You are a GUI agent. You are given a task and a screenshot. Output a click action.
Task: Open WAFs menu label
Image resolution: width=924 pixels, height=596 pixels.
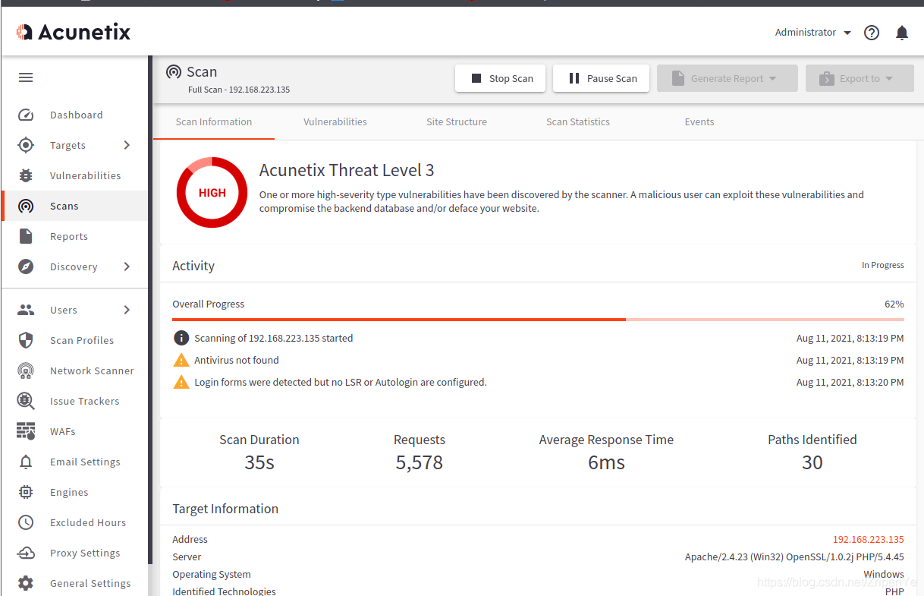[63, 431]
